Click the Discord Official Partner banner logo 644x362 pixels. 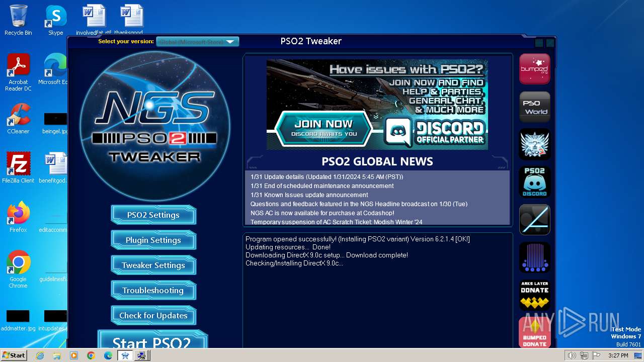tap(435, 132)
